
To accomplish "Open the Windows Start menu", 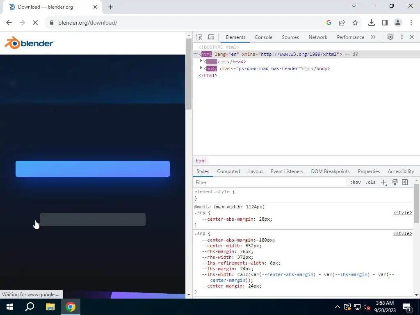I will click(10, 307).
